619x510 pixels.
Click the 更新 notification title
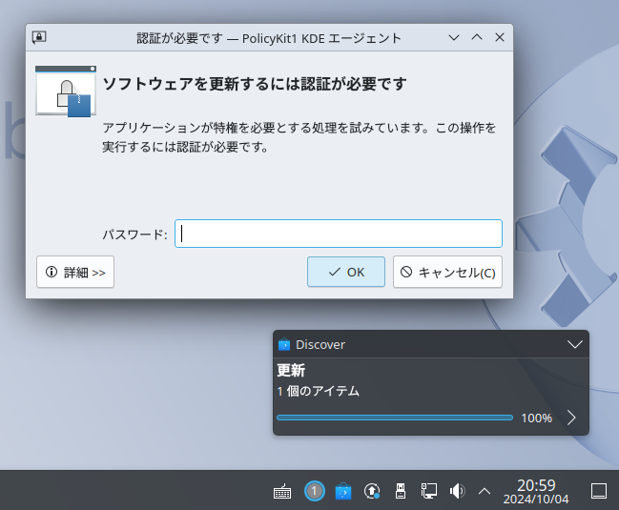(291, 370)
